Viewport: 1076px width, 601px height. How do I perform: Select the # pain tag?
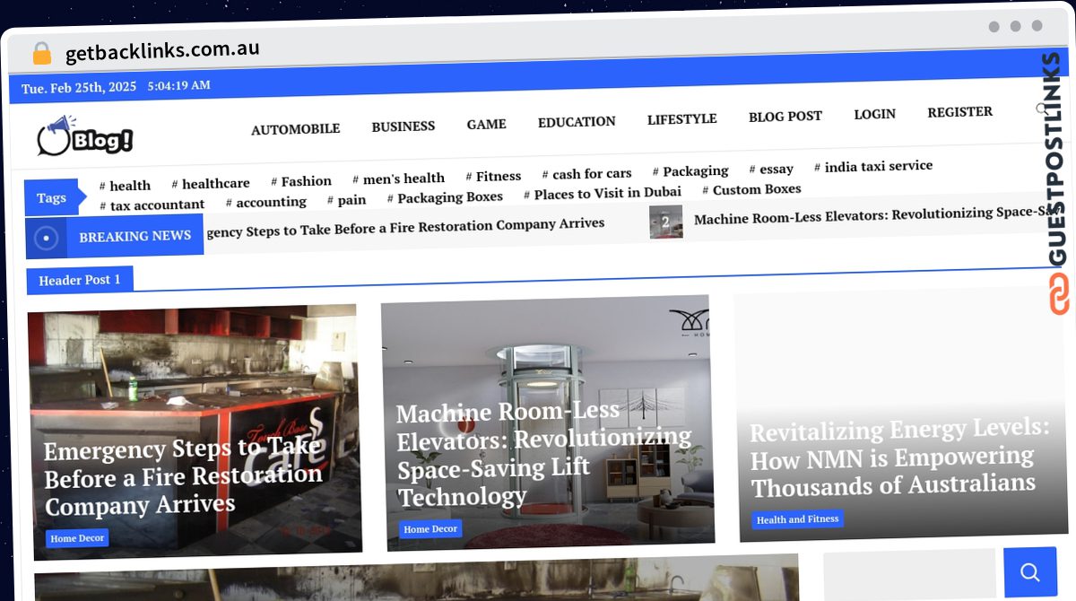(x=346, y=200)
